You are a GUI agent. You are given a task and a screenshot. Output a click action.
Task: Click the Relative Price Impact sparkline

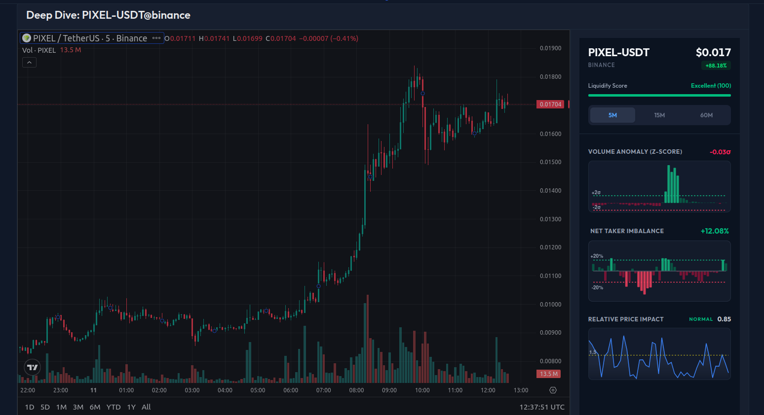[659, 354]
